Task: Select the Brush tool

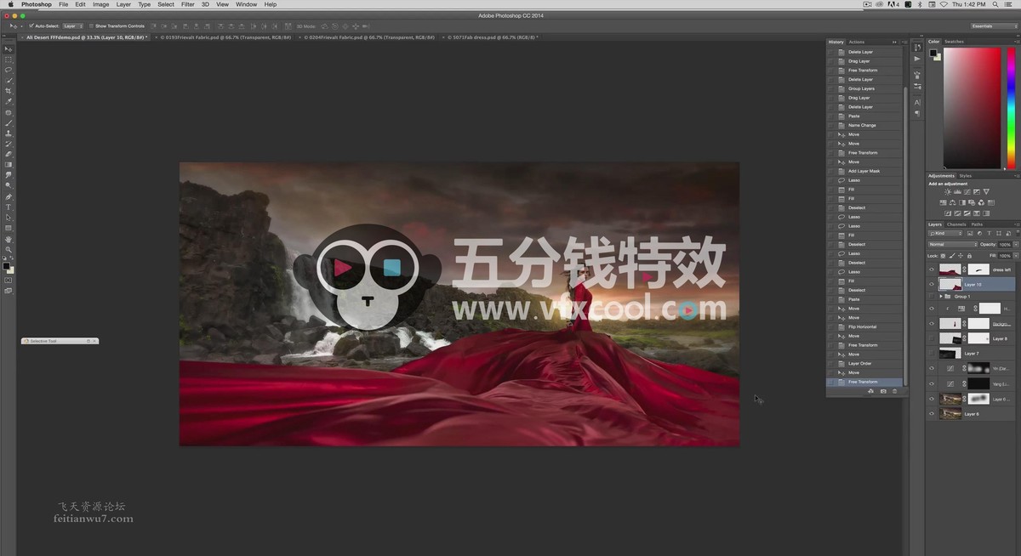Action: tap(9, 123)
